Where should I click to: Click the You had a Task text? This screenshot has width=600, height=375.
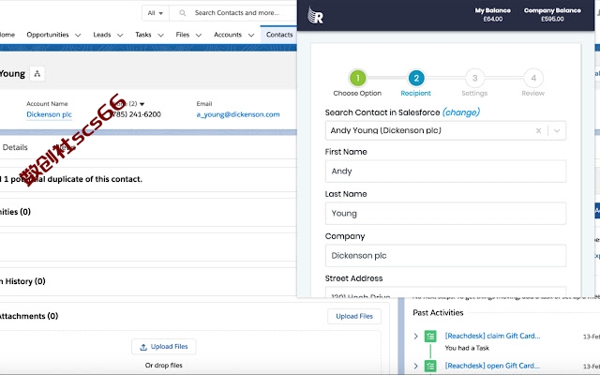pos(467,348)
